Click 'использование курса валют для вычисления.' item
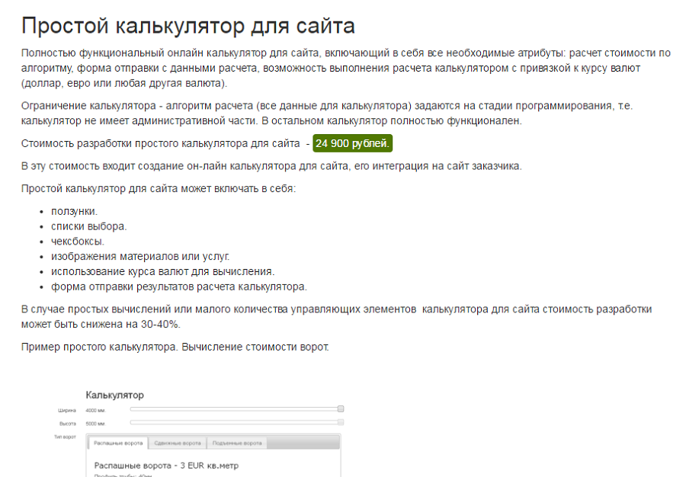This screenshot has height=477, width=686. pyautogui.click(x=163, y=271)
